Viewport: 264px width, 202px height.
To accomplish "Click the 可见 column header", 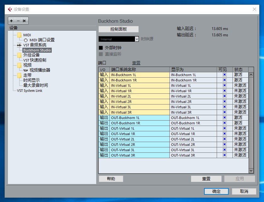I will (x=225, y=69).
